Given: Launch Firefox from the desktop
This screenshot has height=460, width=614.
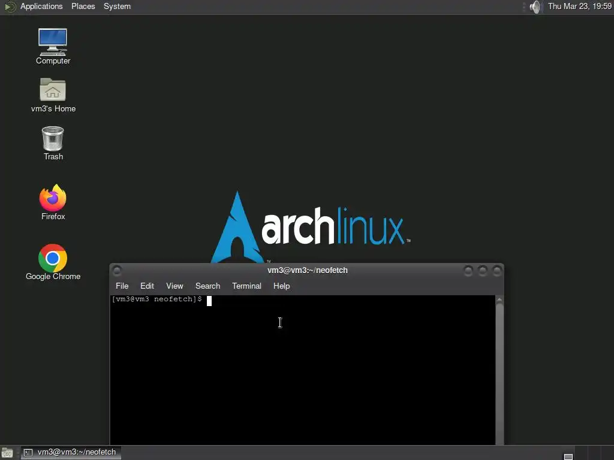Looking at the screenshot, I should point(53,202).
